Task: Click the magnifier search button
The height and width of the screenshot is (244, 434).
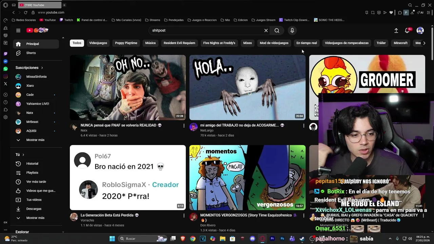Action: click(x=277, y=30)
